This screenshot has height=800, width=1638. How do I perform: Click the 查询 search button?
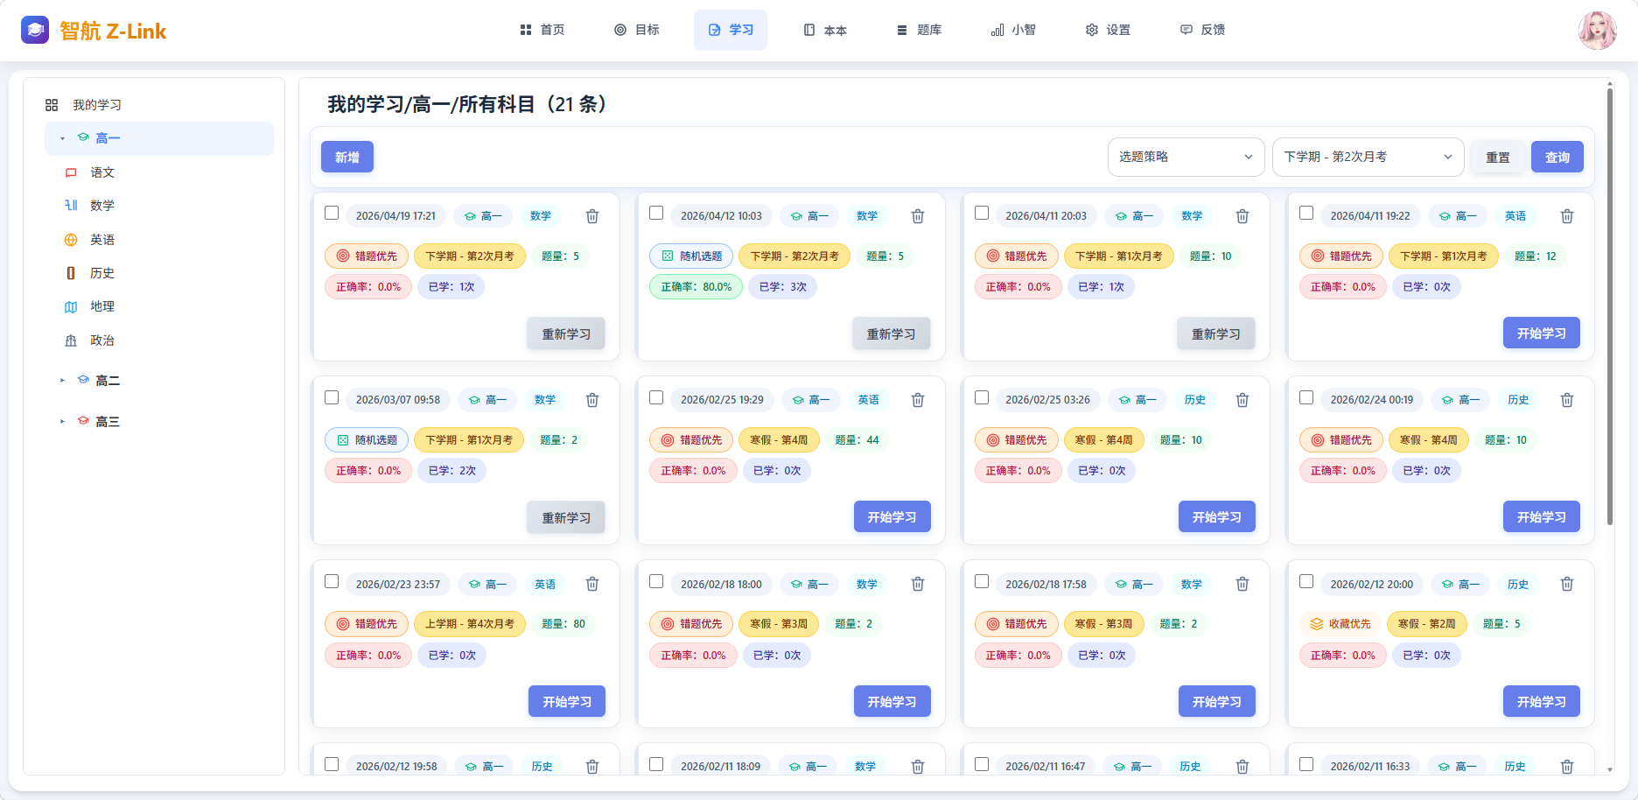click(x=1557, y=157)
